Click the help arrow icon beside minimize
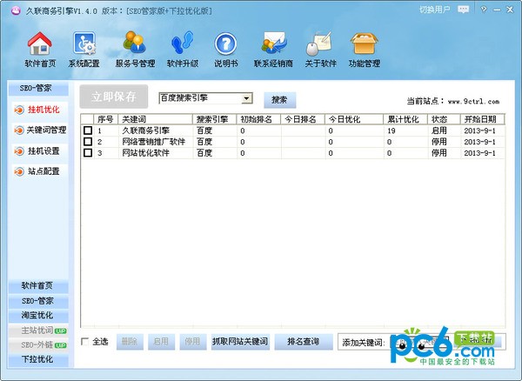Image resolution: width=522 pixels, height=381 pixels. (x=484, y=10)
